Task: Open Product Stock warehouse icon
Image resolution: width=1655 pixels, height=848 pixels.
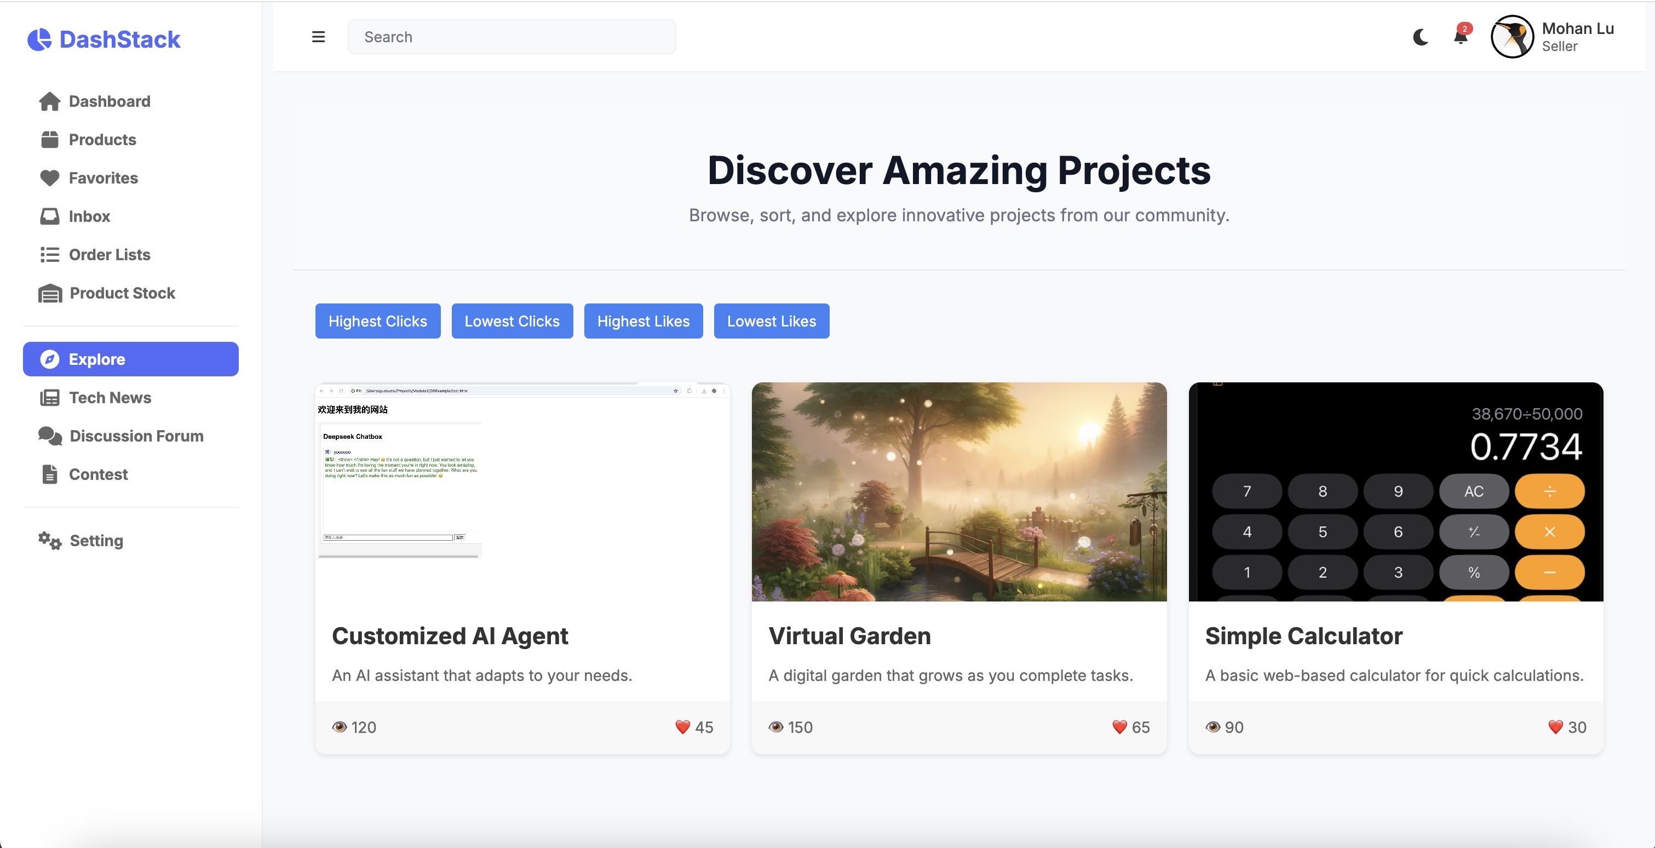Action: (50, 294)
